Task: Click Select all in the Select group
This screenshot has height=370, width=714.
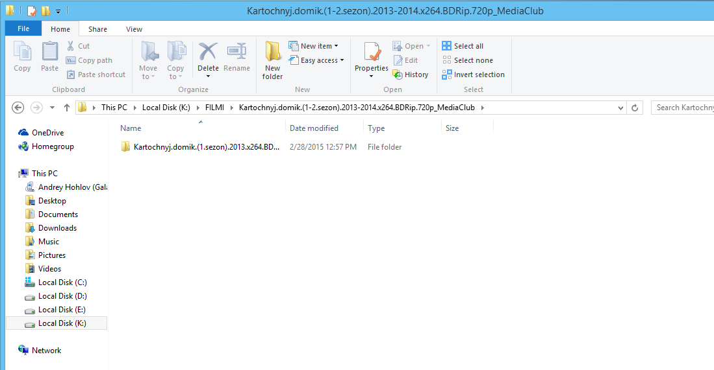Action: click(463, 46)
